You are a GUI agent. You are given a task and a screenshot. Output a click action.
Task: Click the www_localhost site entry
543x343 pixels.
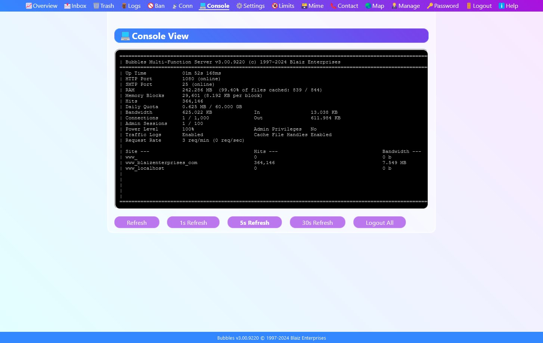(x=145, y=169)
